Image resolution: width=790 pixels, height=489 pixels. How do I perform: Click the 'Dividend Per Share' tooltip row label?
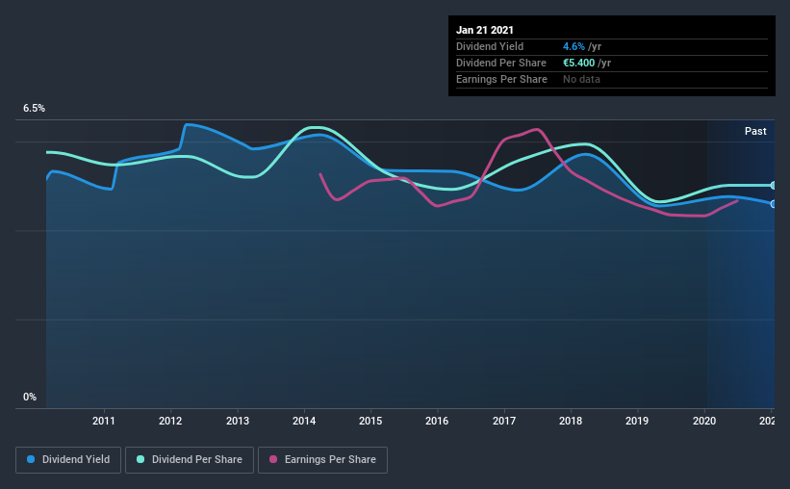pyautogui.click(x=500, y=63)
